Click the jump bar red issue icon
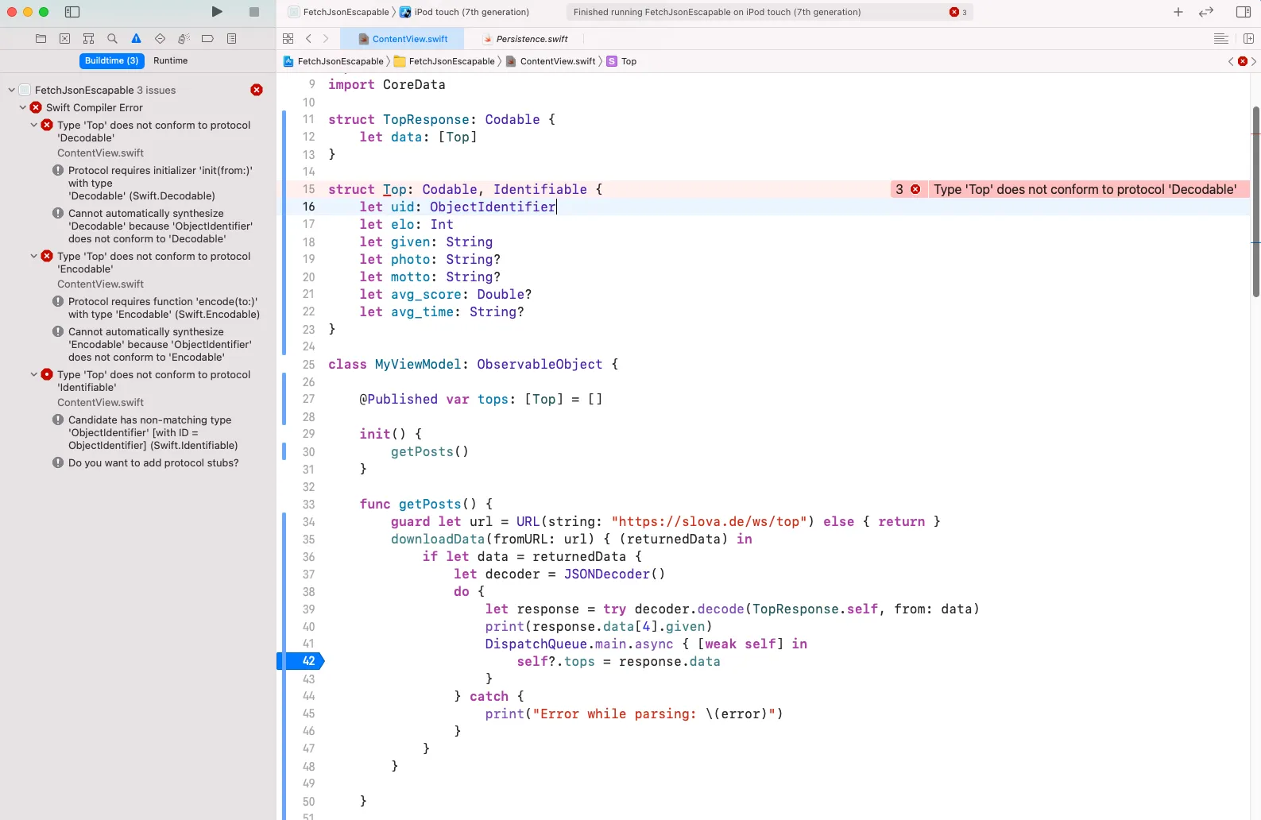The image size is (1261, 820). (x=1243, y=61)
